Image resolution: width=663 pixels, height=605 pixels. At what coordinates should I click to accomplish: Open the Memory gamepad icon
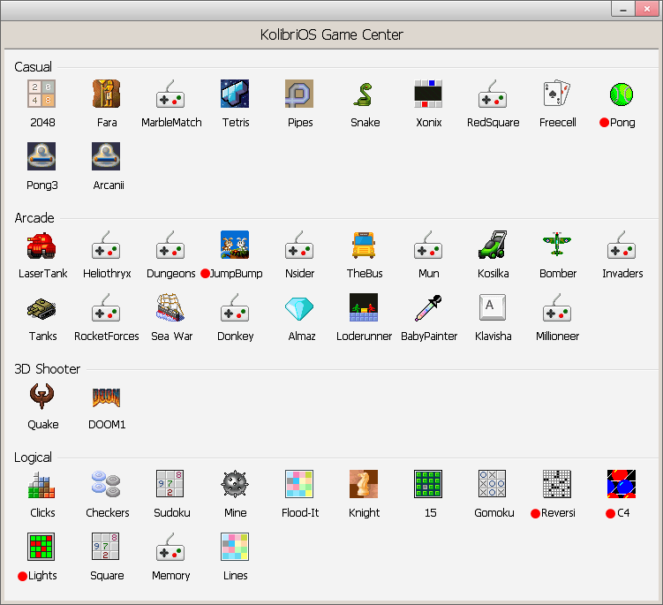[170, 547]
